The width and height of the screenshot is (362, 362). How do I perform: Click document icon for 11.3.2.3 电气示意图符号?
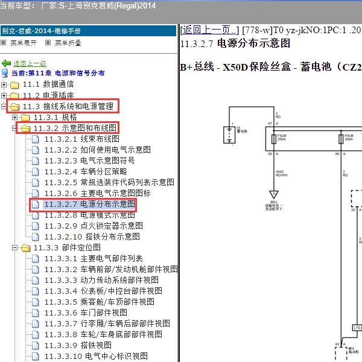click(x=36, y=160)
